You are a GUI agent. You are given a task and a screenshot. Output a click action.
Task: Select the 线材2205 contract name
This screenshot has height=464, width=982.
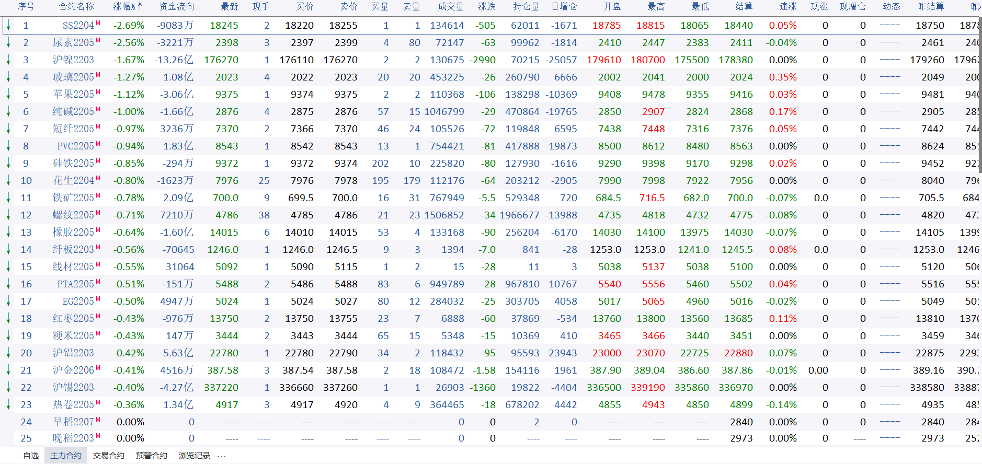click(x=73, y=266)
